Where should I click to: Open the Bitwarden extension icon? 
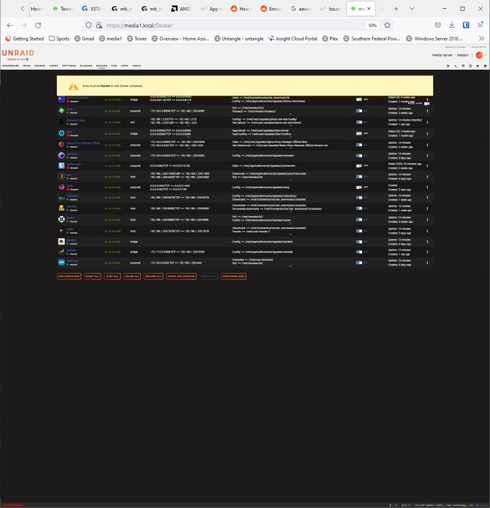pyautogui.click(x=466, y=25)
